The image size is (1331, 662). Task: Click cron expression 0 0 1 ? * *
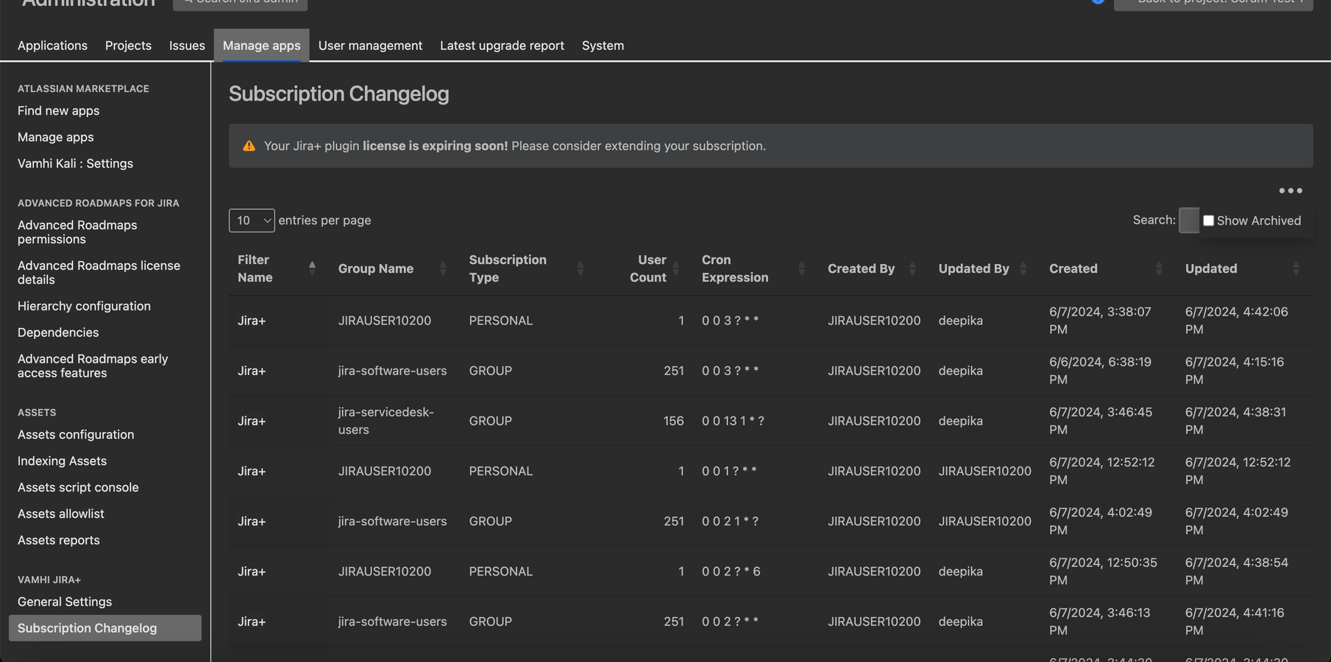[x=729, y=471]
